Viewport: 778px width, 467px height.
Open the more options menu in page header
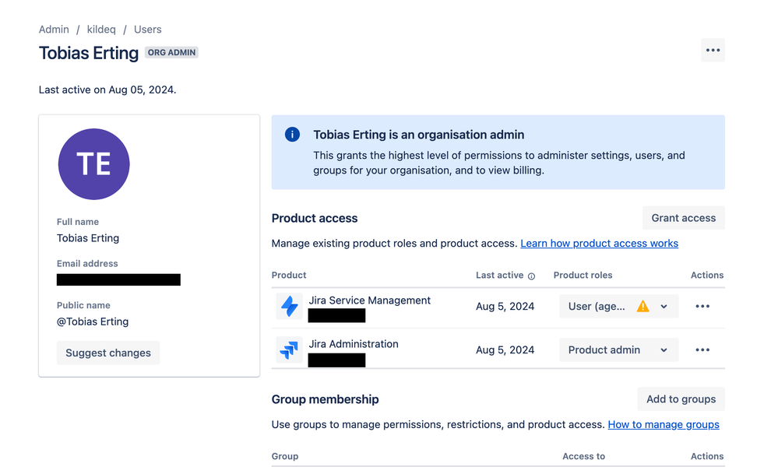tap(713, 51)
